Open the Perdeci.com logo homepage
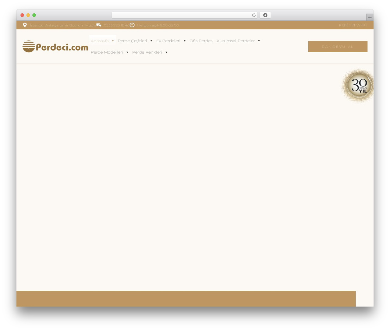 coord(55,47)
